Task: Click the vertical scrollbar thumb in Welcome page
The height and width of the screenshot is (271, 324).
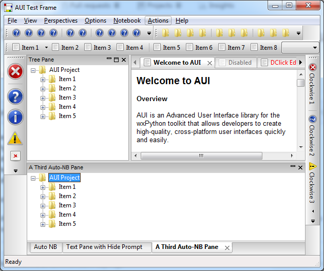Action: 301,83
